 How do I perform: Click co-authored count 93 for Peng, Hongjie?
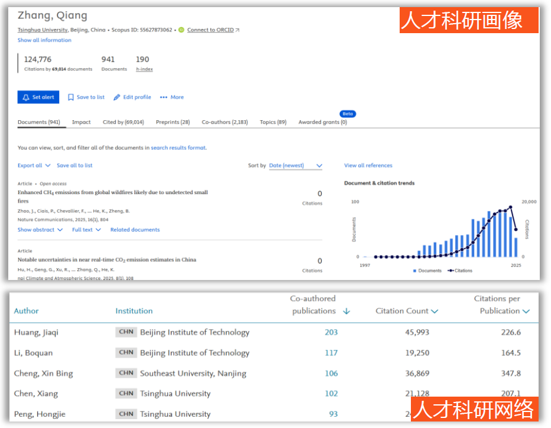coord(333,414)
